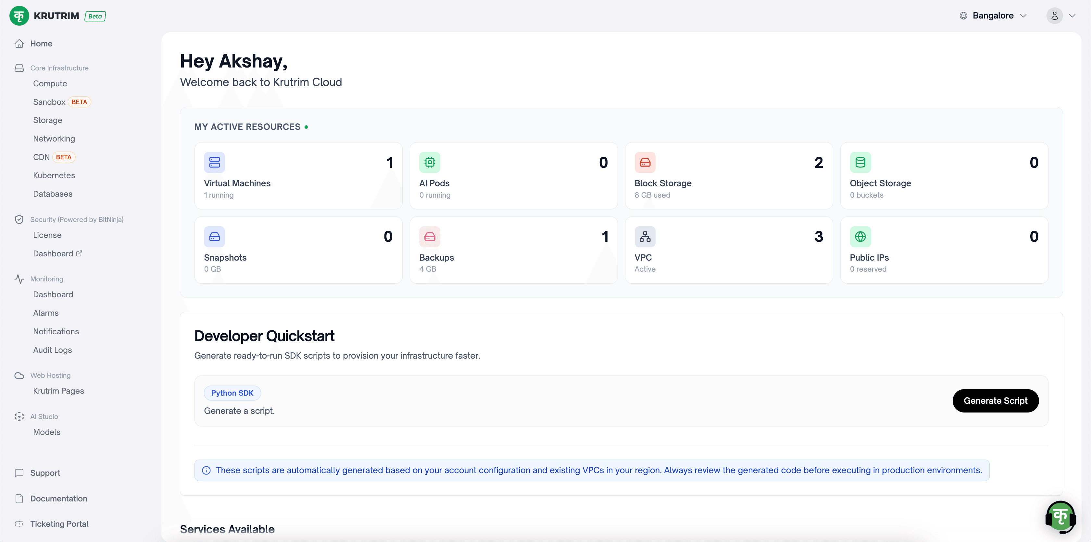
Task: Click the '8 GB used' text
Action: click(652, 195)
